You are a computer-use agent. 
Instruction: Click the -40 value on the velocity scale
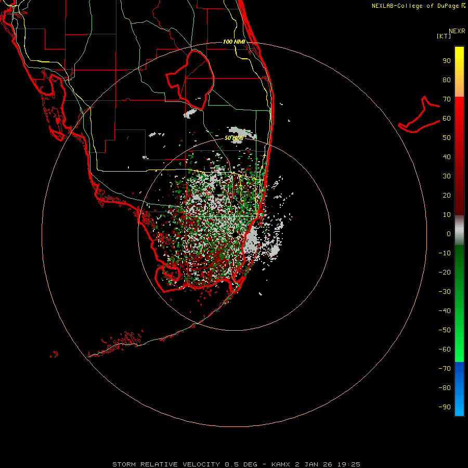point(445,311)
